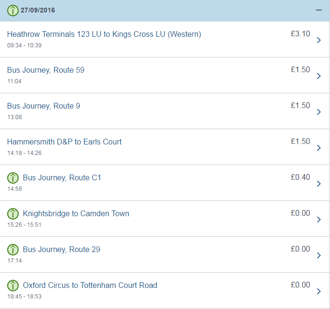330x309 pixels.
Task: Open Bus Journey, Route 59 link
Action: pyautogui.click(x=46, y=70)
